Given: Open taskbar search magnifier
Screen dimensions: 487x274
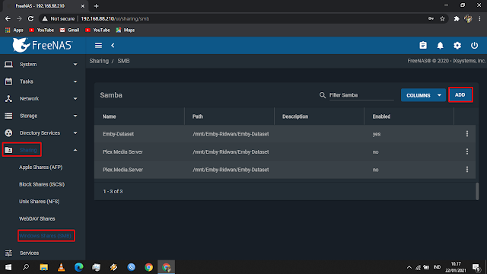Looking at the screenshot, I should pyautogui.click(x=26, y=267).
